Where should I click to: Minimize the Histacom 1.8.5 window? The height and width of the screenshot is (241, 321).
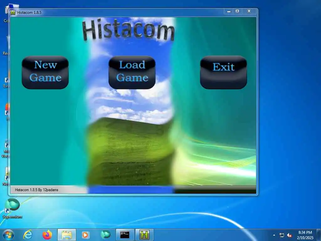click(x=229, y=11)
